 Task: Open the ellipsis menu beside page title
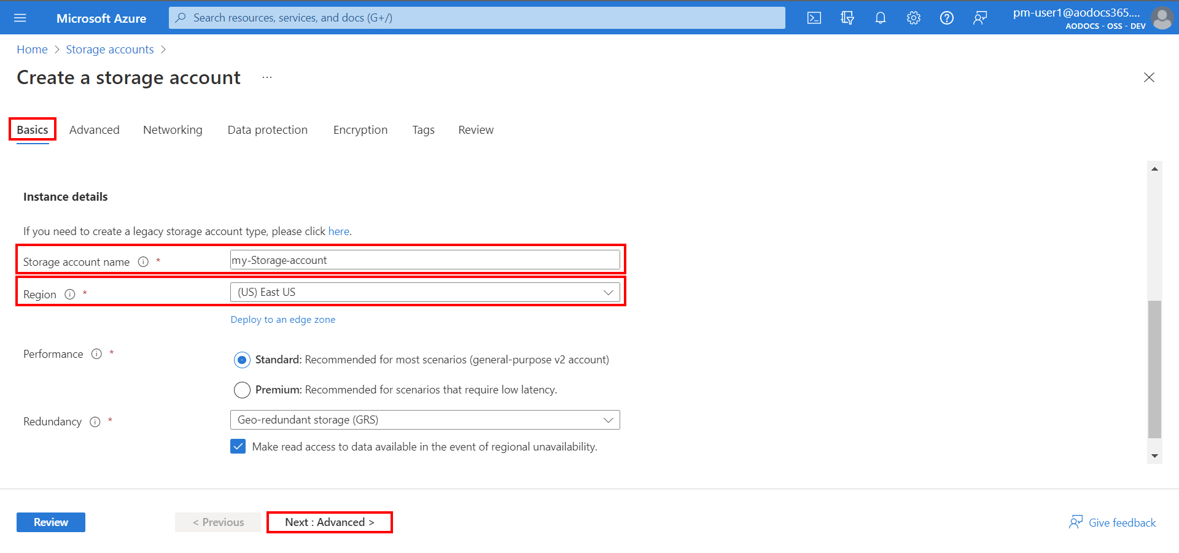coord(267,78)
